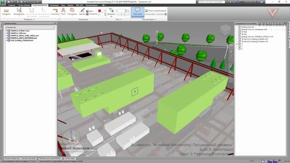Click Find Comments (Поиск комментариев)
Screen dimensions: 290x163
155,11
